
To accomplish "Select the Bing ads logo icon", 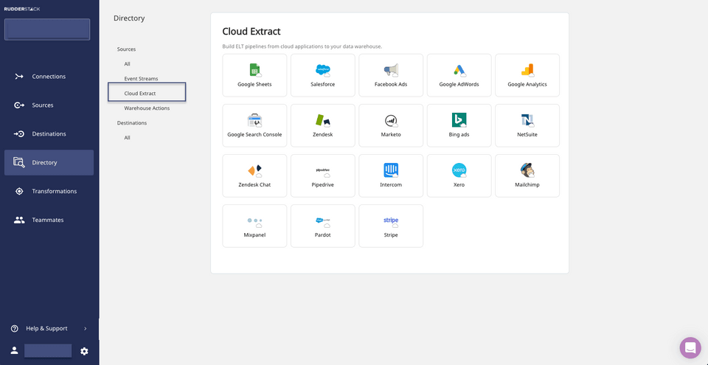I will pos(459,120).
